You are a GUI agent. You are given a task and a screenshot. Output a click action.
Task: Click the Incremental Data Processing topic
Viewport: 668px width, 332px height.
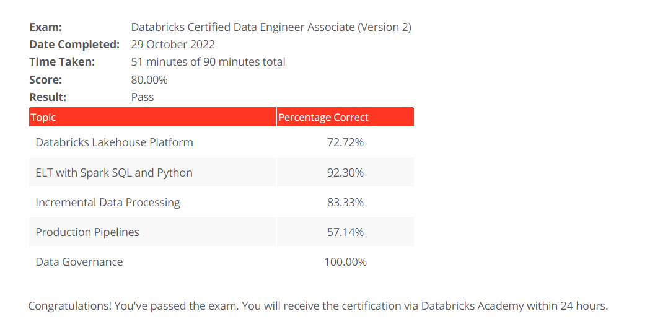tap(108, 203)
